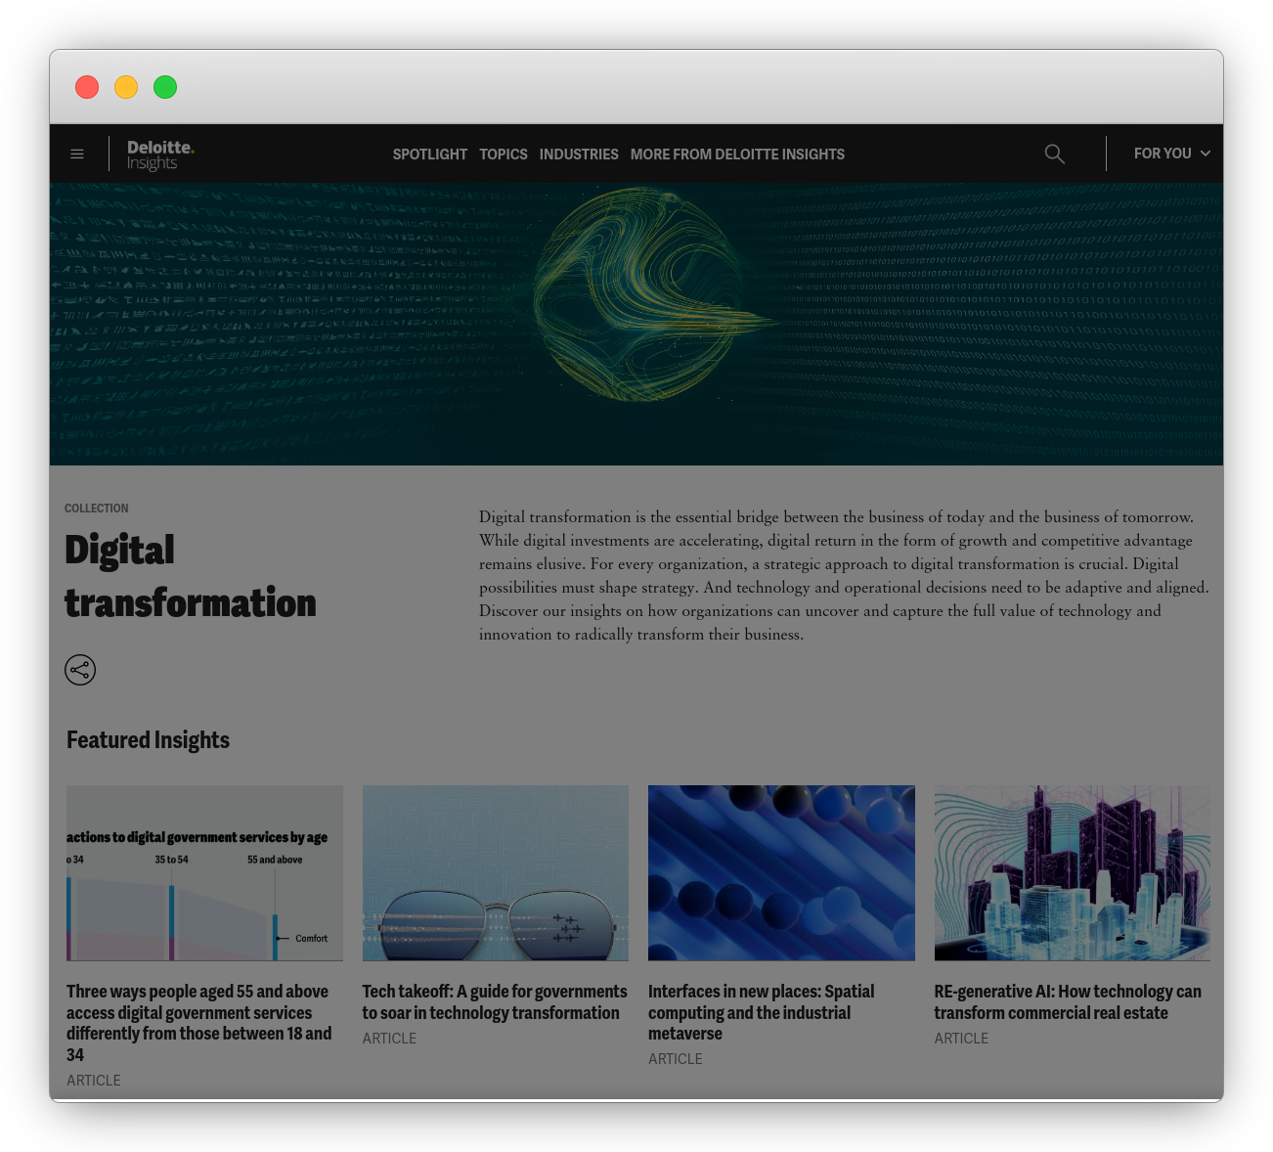
Task: Open the Interfaces in new places article
Action: tap(761, 1011)
